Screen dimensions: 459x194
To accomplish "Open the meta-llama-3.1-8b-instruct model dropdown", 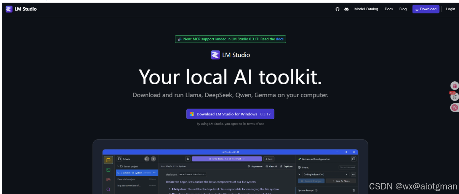I will pos(227,159).
